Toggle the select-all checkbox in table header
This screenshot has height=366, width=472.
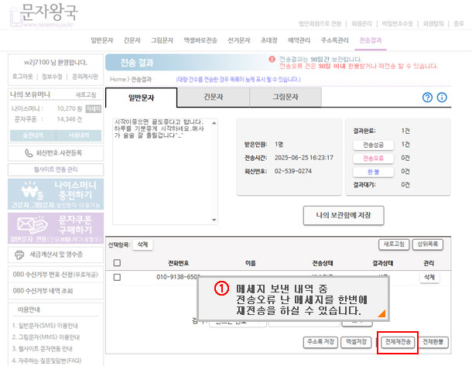pos(117,263)
